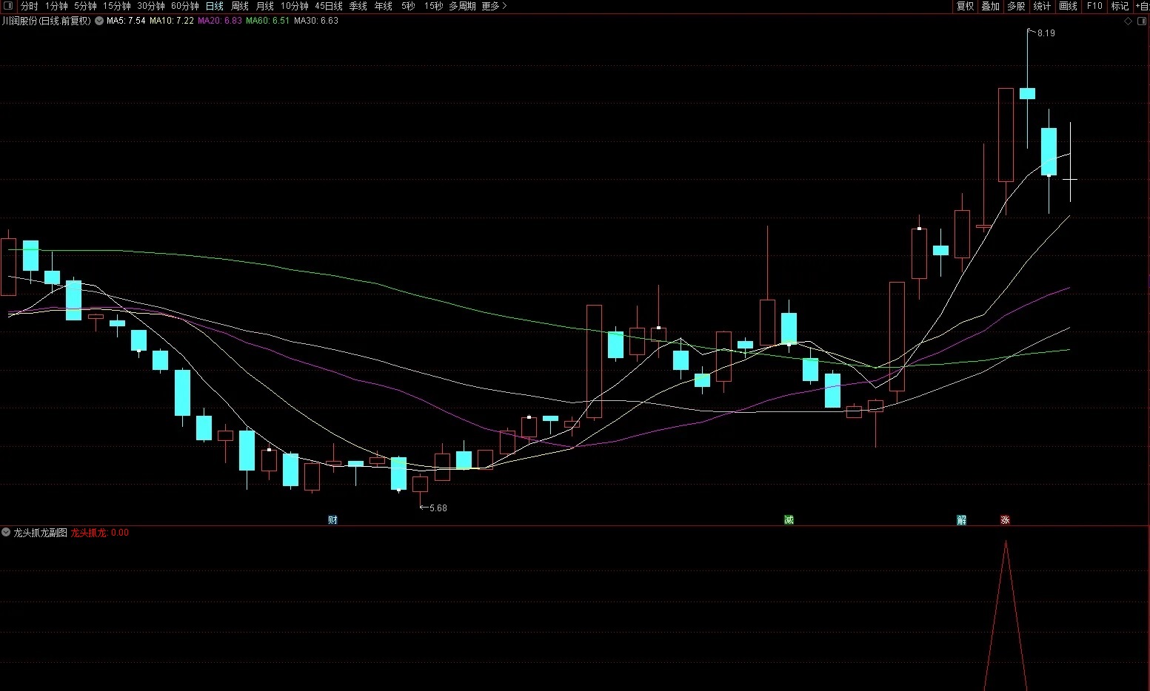
Task: Click the 解 event marker icon
Action: click(962, 520)
